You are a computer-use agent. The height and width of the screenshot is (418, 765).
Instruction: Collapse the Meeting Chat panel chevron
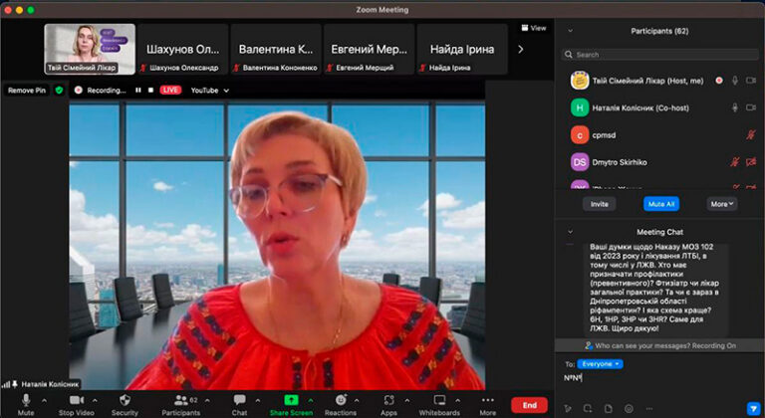click(570, 231)
